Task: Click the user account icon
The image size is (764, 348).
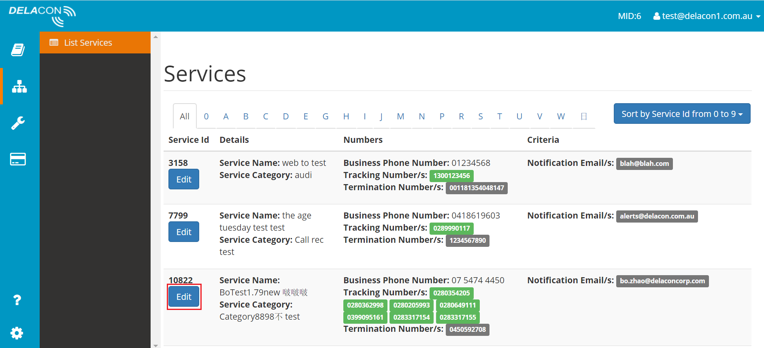Action: (657, 16)
